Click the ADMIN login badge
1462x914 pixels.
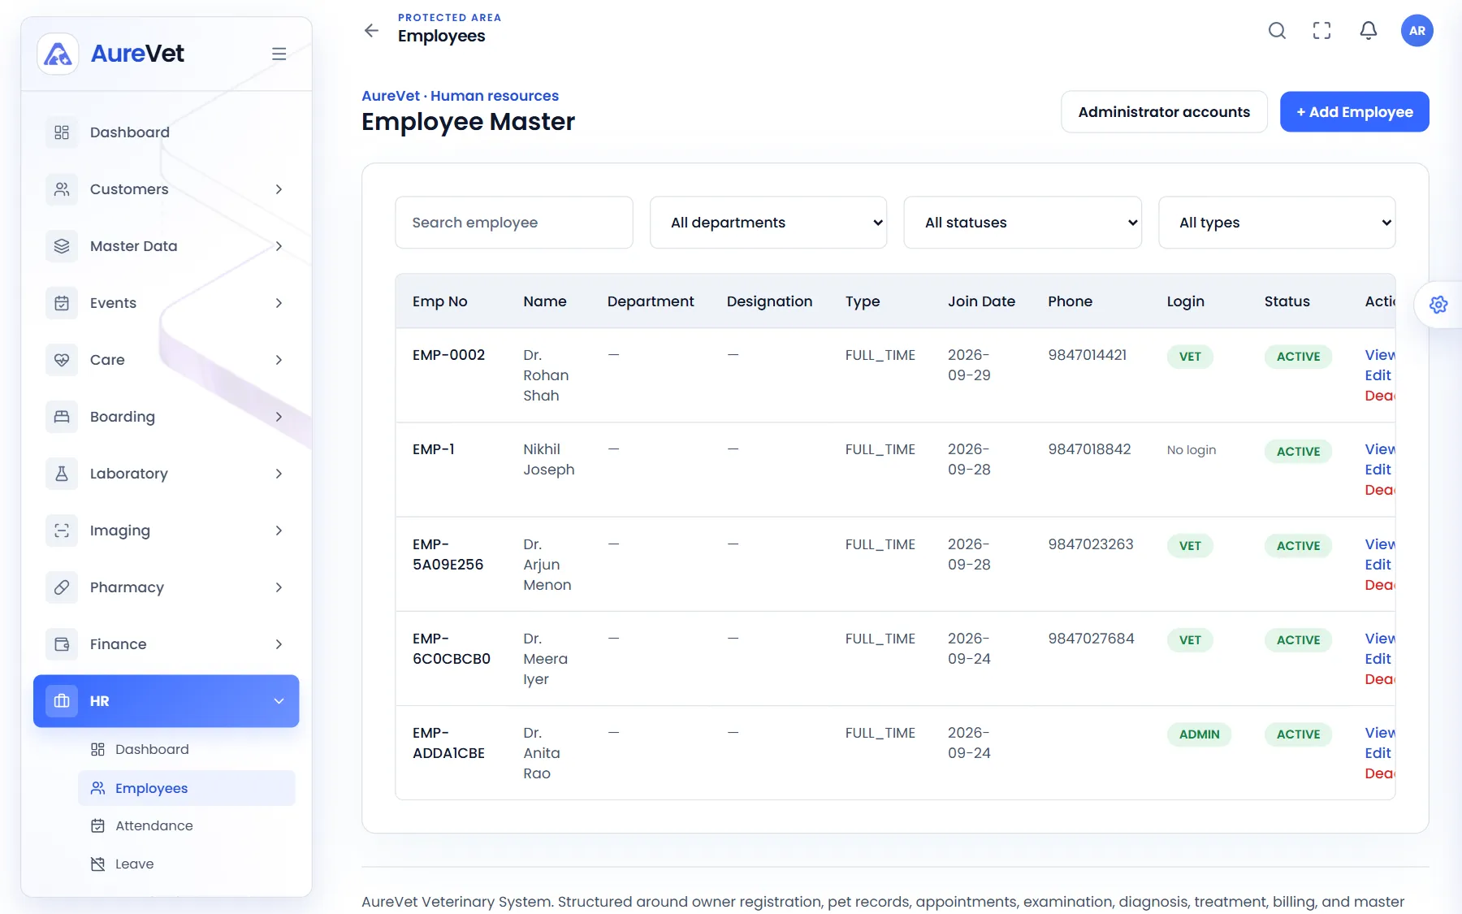(x=1199, y=734)
